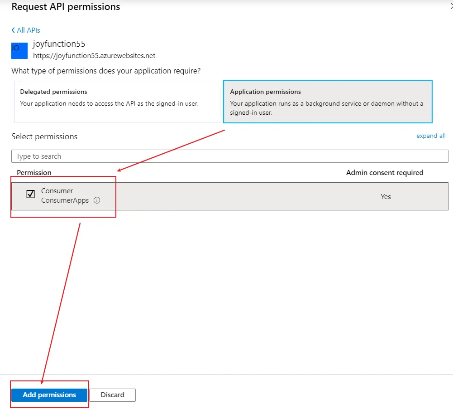Click the info icon beside ConsumerApps
The width and height of the screenshot is (453, 414).
[x=97, y=200]
